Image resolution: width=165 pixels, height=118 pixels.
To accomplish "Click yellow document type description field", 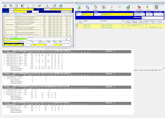I will pyautogui.click(x=61, y=9).
